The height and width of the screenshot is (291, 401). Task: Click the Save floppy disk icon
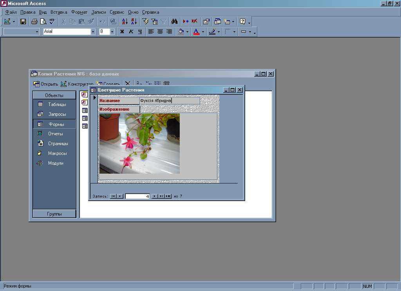pyautogui.click(x=23, y=22)
